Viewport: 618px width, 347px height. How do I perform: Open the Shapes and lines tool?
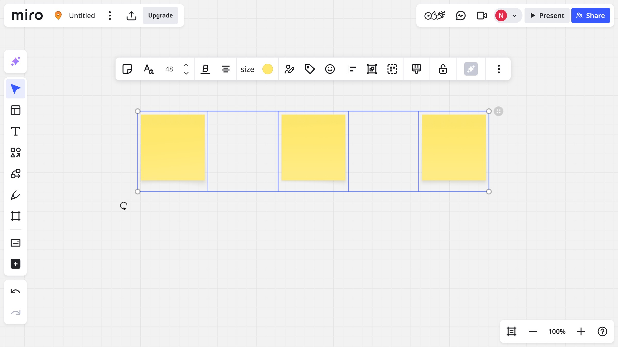tap(15, 152)
